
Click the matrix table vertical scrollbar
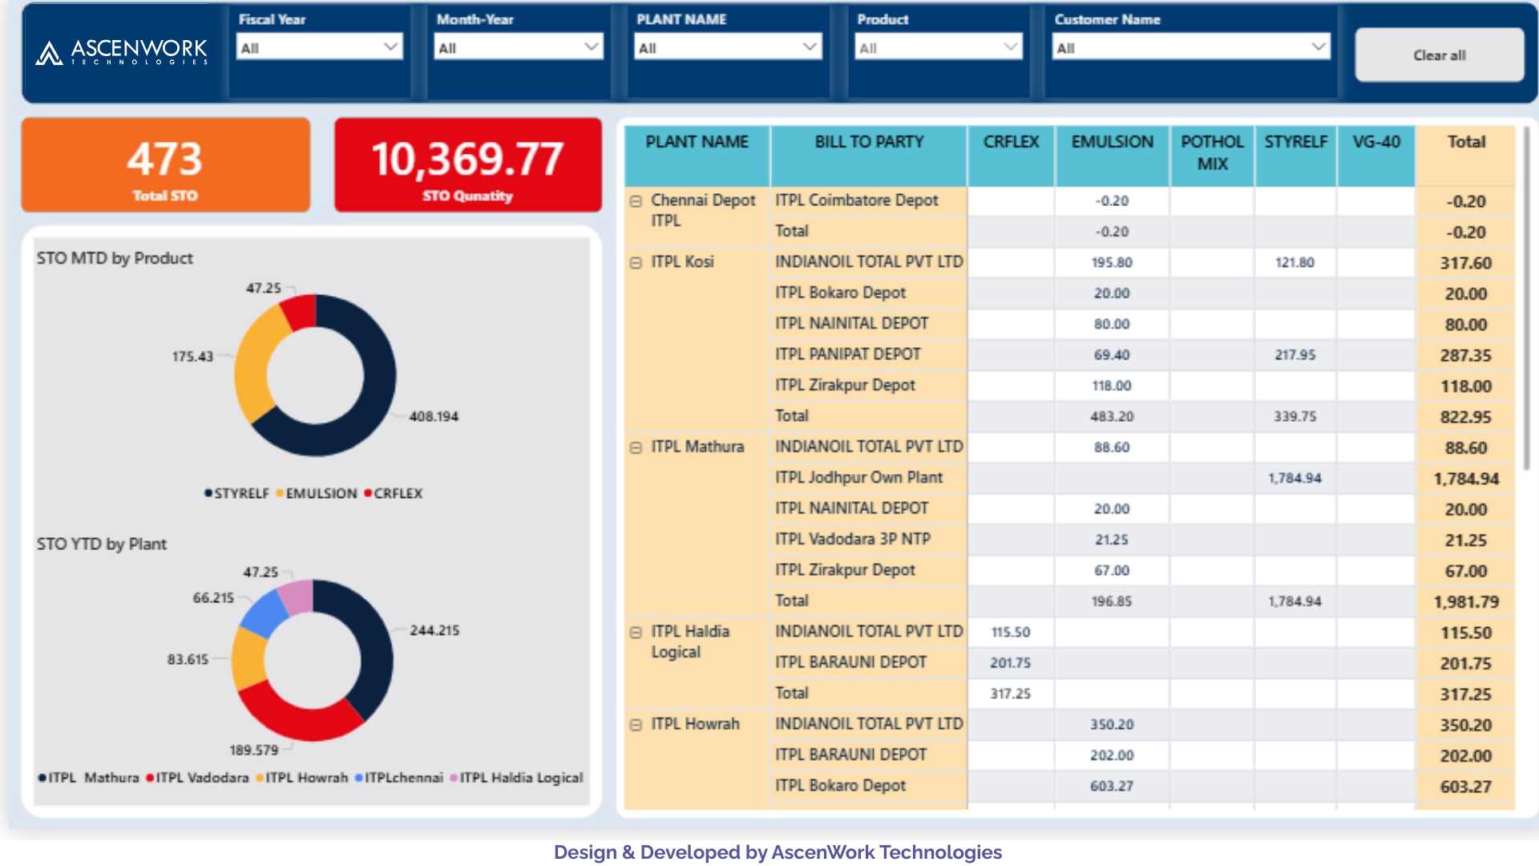coord(1527,297)
